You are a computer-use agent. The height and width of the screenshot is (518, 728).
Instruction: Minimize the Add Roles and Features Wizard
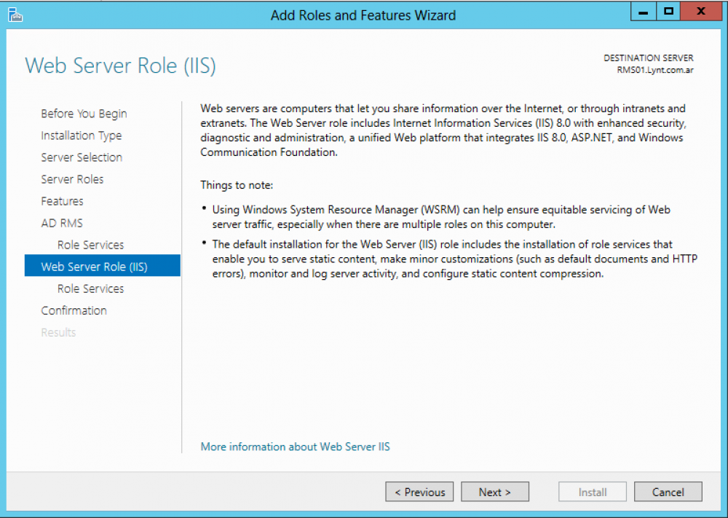(x=643, y=12)
